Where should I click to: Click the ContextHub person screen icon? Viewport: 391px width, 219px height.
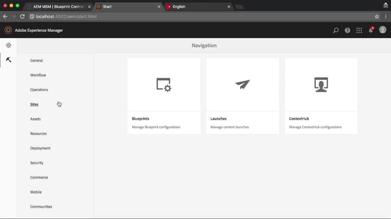click(x=321, y=85)
